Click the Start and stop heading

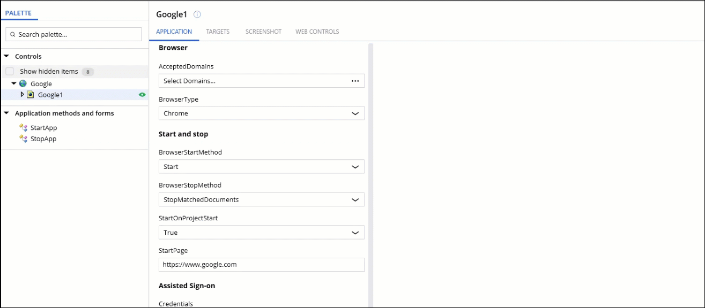click(183, 134)
